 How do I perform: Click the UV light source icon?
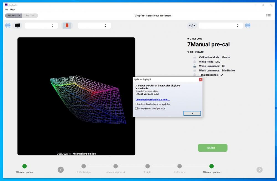coord(192,26)
